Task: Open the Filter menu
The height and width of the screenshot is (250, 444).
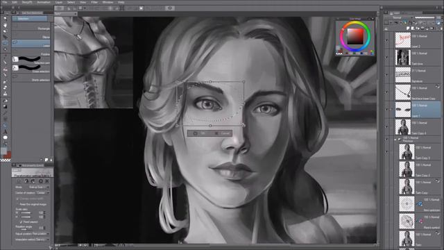Action: coord(94,2)
